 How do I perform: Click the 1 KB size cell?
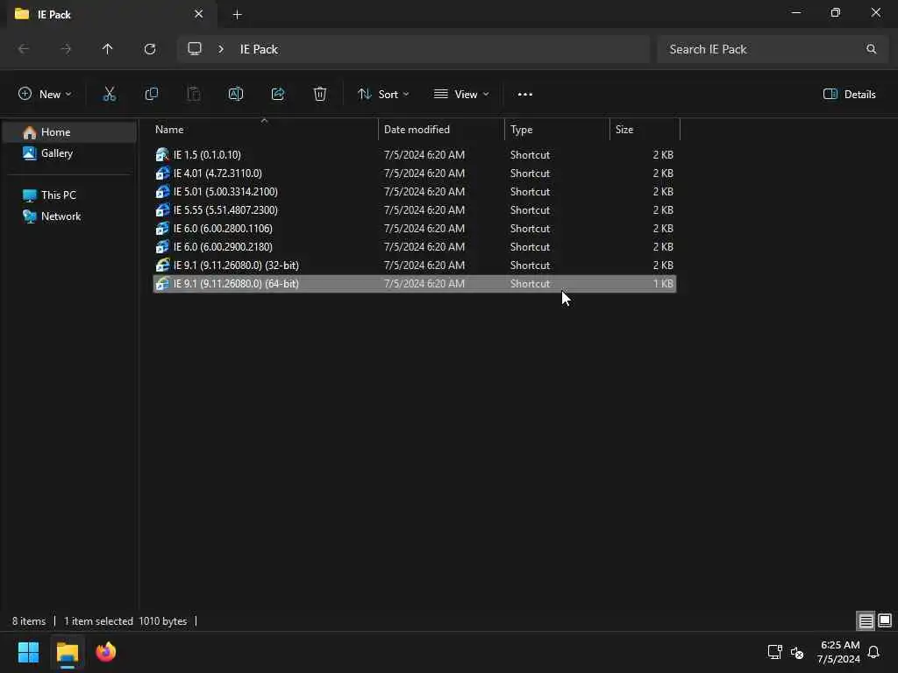point(663,284)
